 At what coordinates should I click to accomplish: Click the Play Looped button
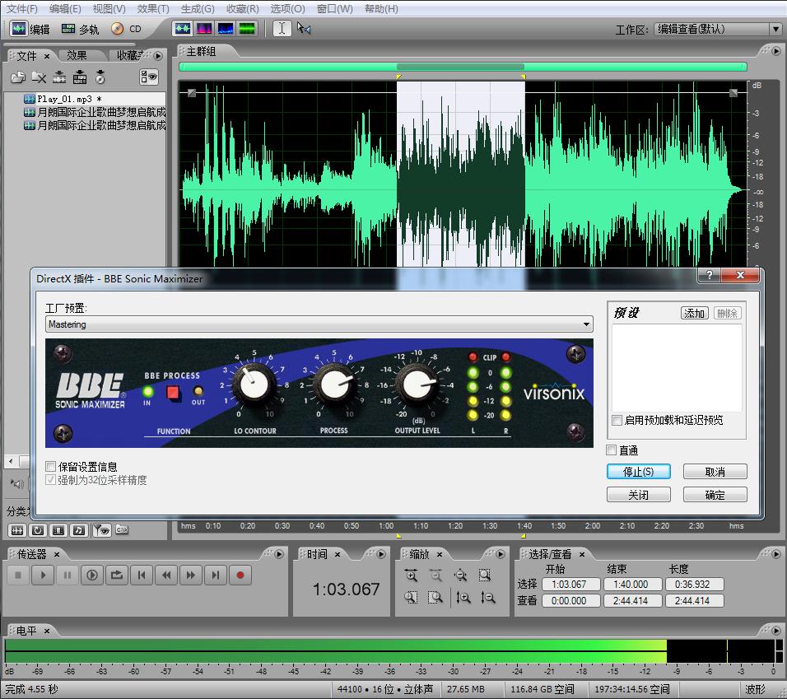116,575
